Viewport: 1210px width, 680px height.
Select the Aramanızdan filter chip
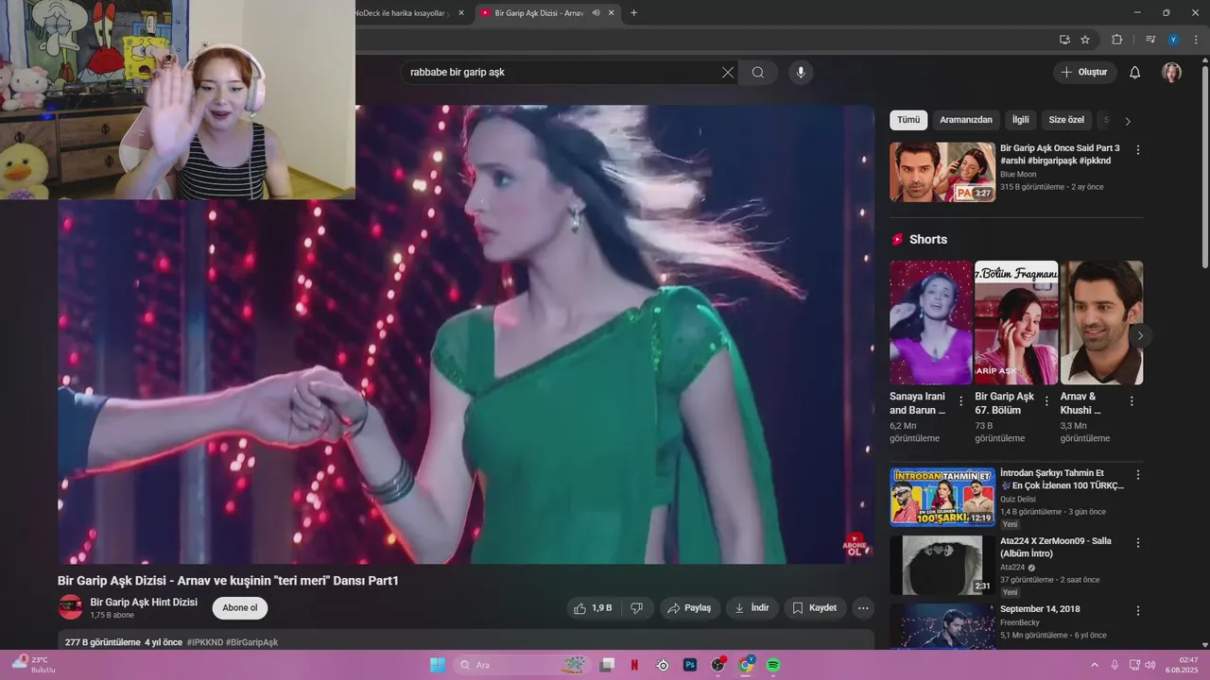[966, 120]
